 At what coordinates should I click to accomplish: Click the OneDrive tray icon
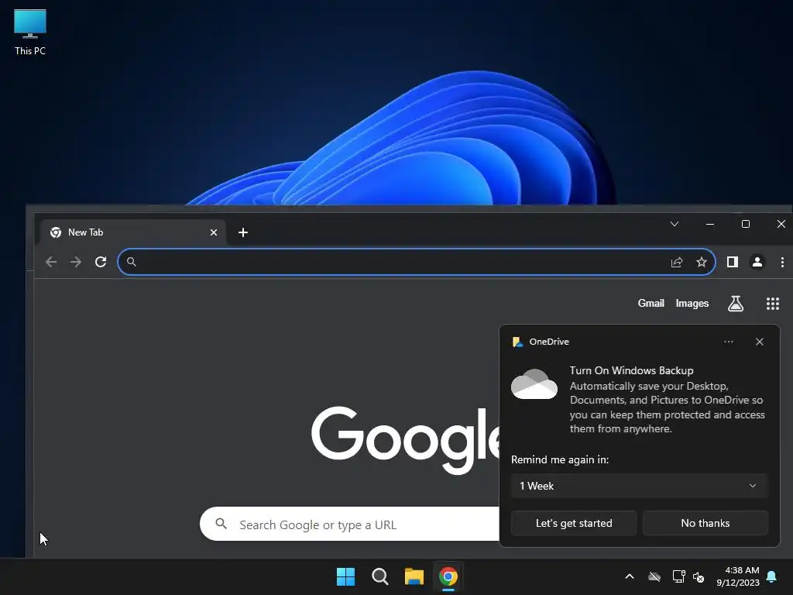654,576
